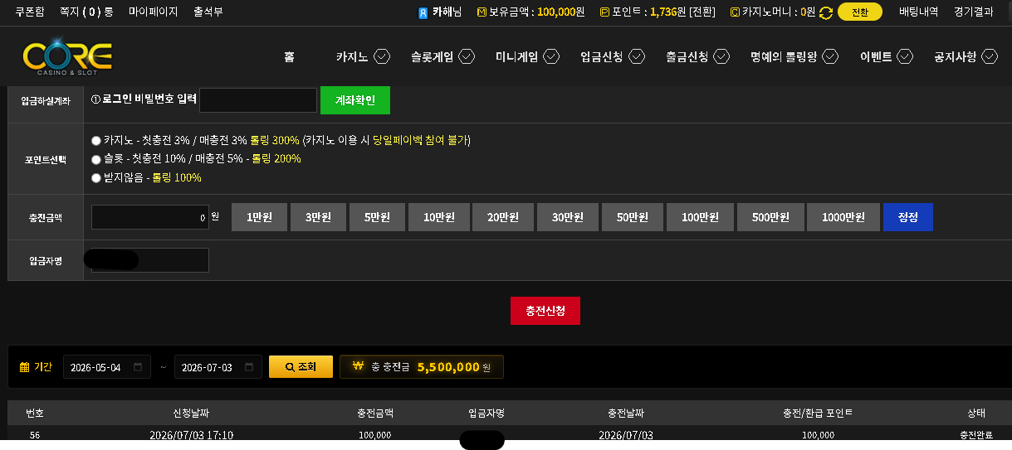Viewport: 1012px width, 450px height.
Task: Select the 슬롯 첫충전 10% bonus option
Action: click(96, 158)
